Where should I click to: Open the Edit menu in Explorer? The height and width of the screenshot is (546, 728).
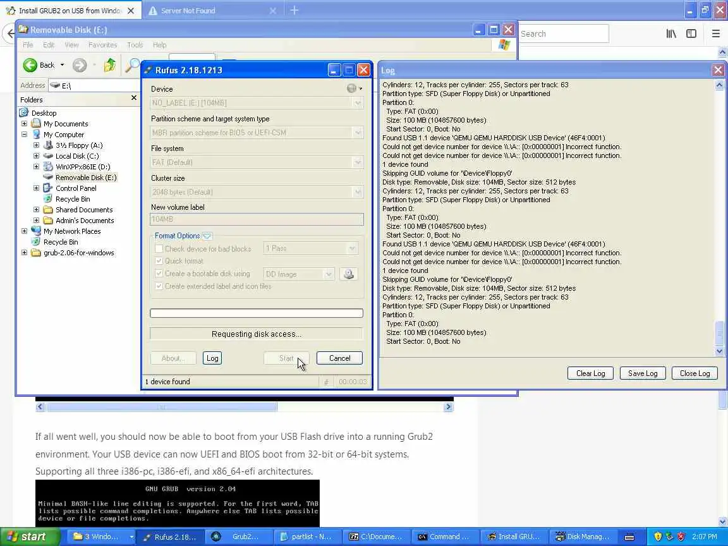[49, 45]
